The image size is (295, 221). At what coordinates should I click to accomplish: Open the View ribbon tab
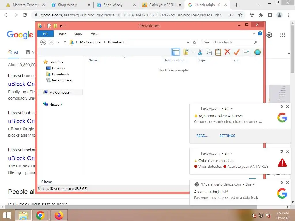tap(94, 34)
